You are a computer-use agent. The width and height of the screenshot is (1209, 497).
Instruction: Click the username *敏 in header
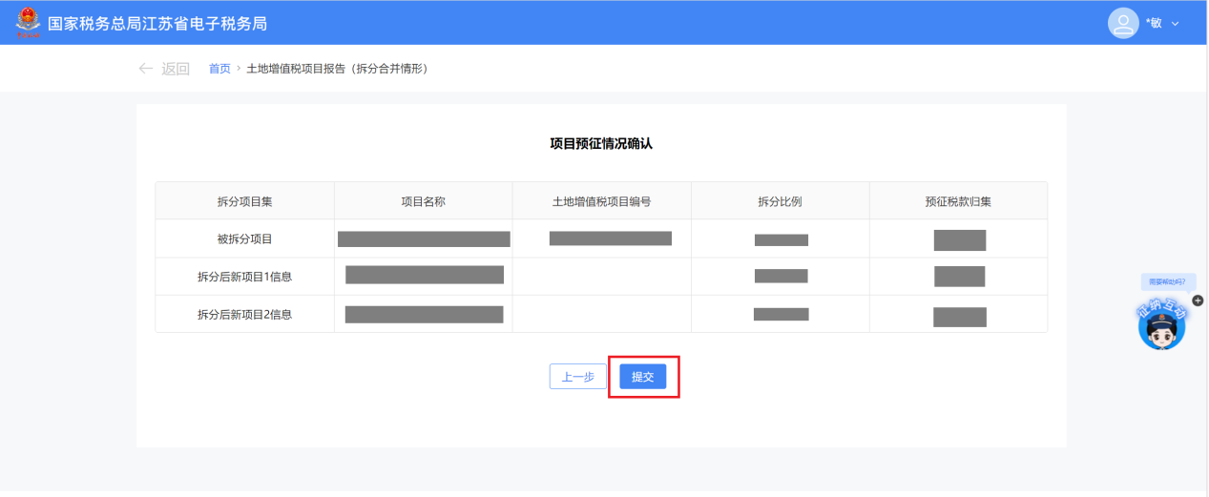coord(1154,24)
